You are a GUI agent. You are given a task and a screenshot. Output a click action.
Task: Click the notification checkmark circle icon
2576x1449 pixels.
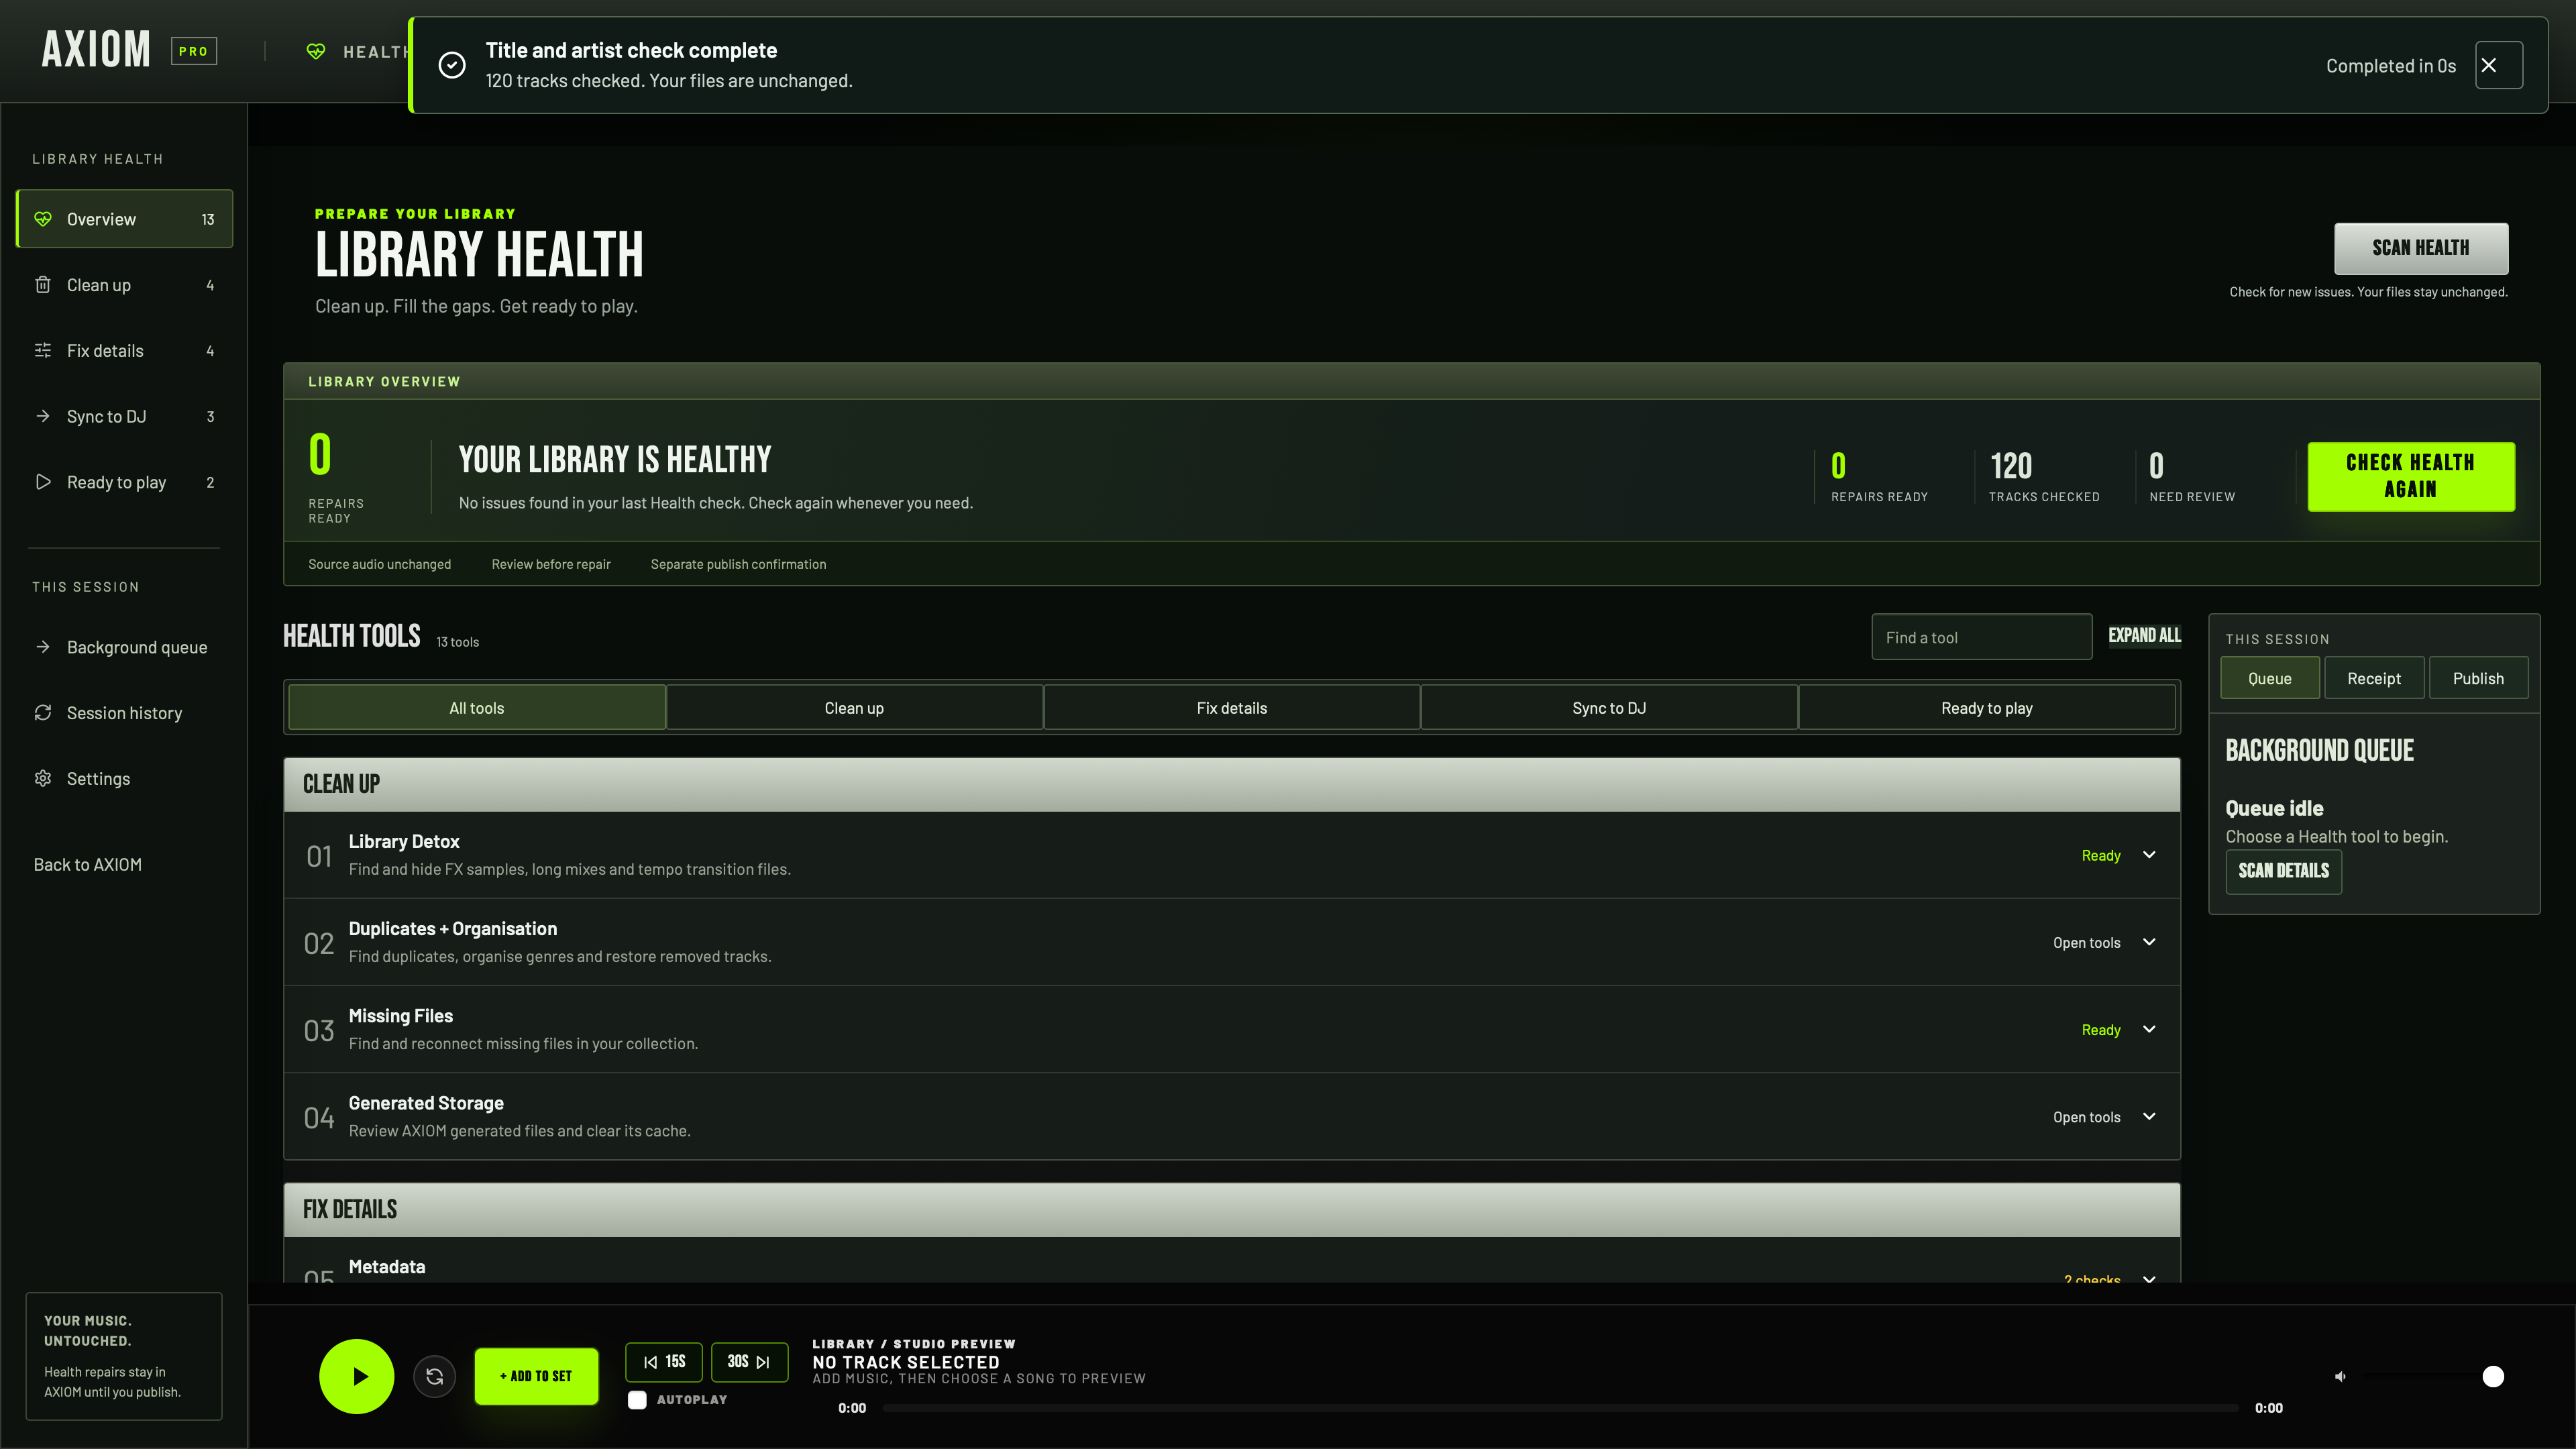click(452, 65)
